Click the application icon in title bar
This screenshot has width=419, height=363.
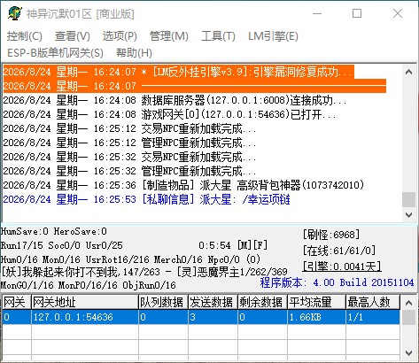15,13
